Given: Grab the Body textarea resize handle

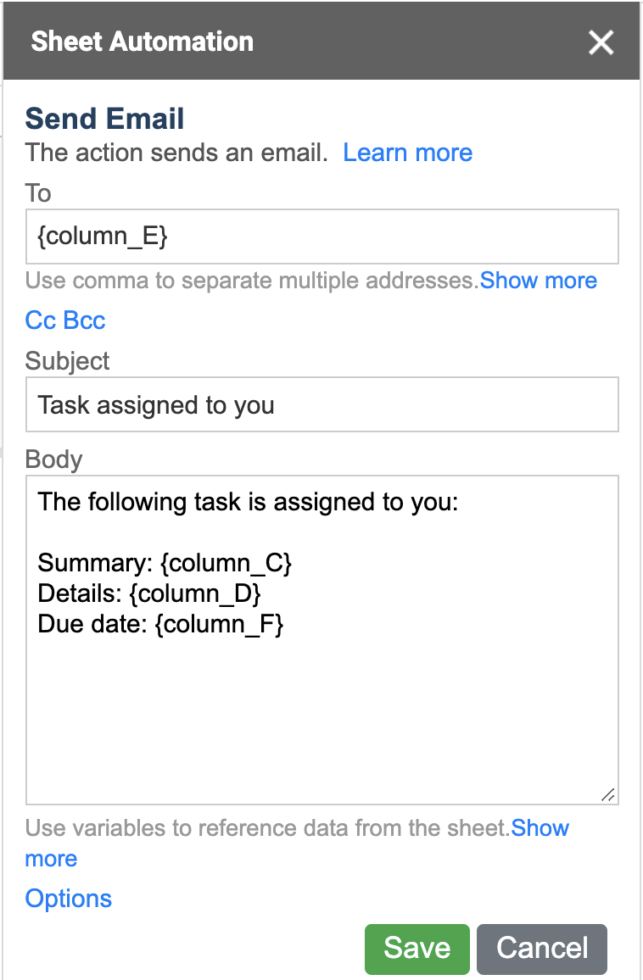Looking at the screenshot, I should click(x=607, y=794).
